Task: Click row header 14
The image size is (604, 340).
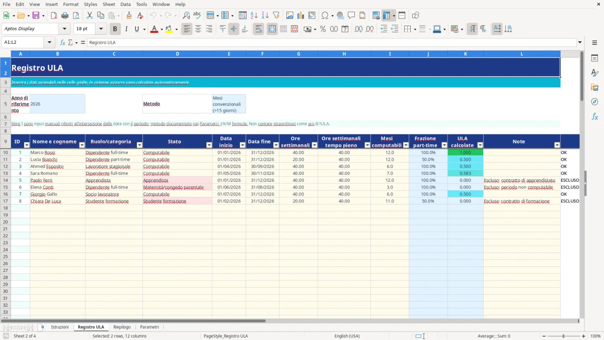Action: tap(6, 180)
